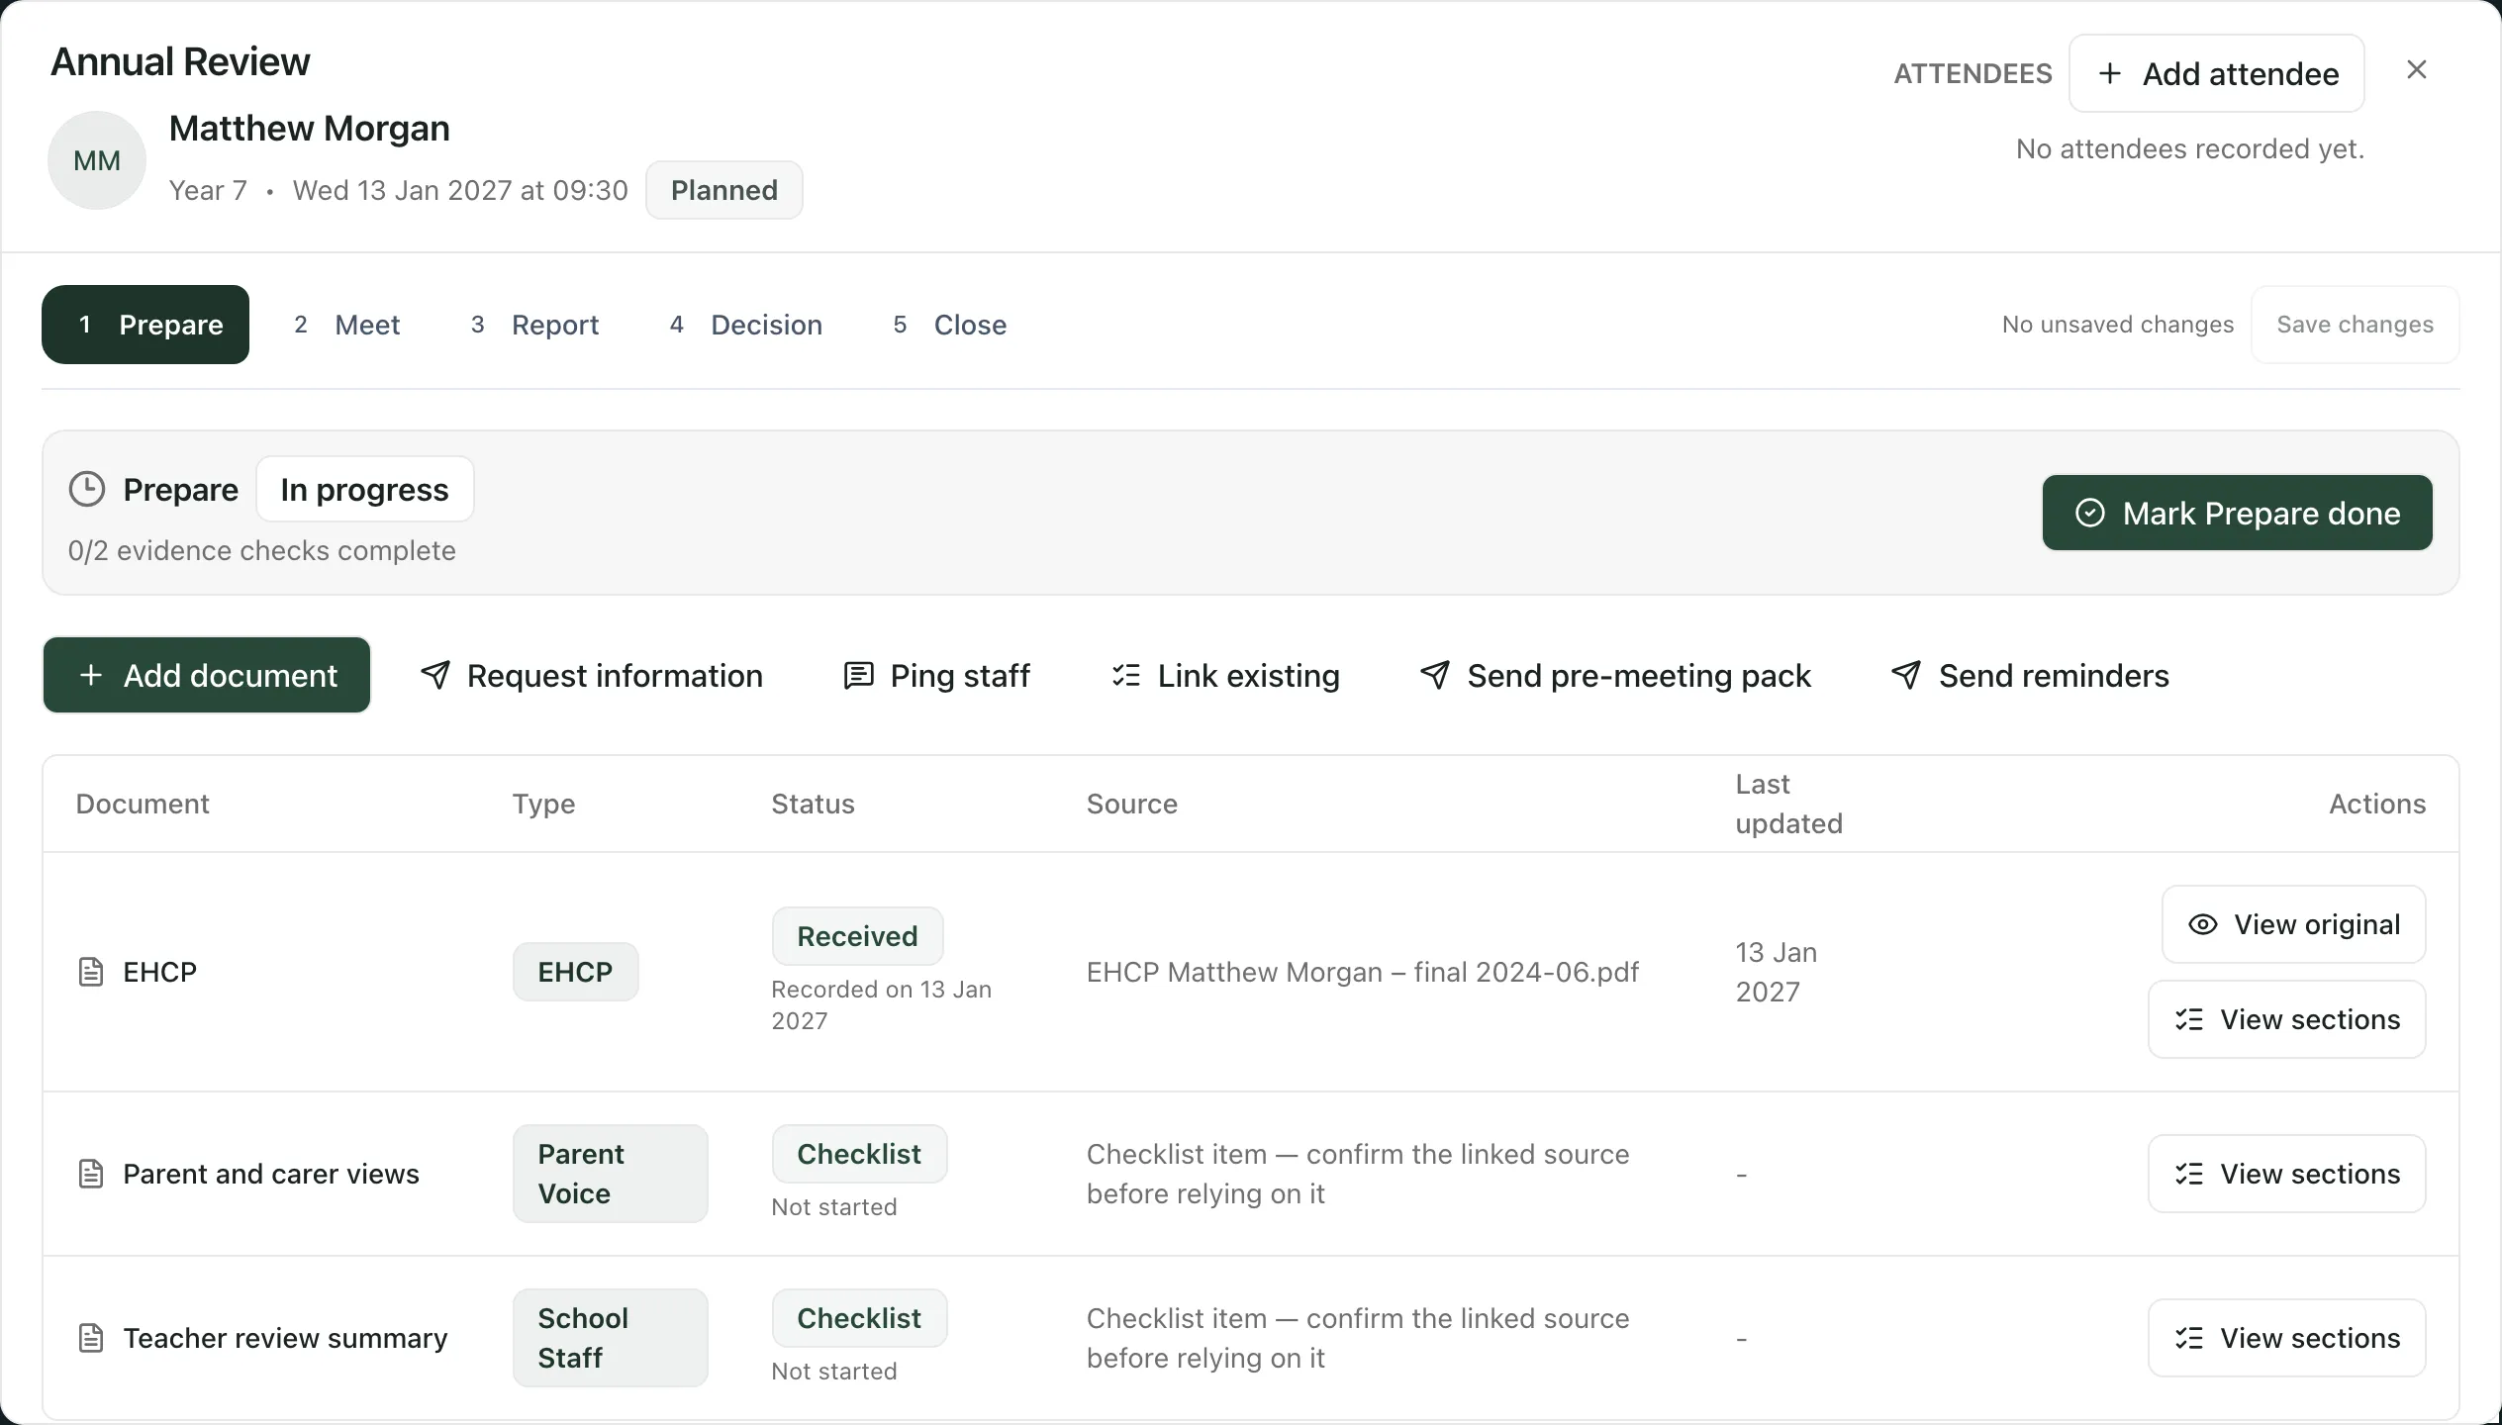Click the Teacher review summary document name
The height and width of the screenshot is (1425, 2502).
[x=285, y=1338]
